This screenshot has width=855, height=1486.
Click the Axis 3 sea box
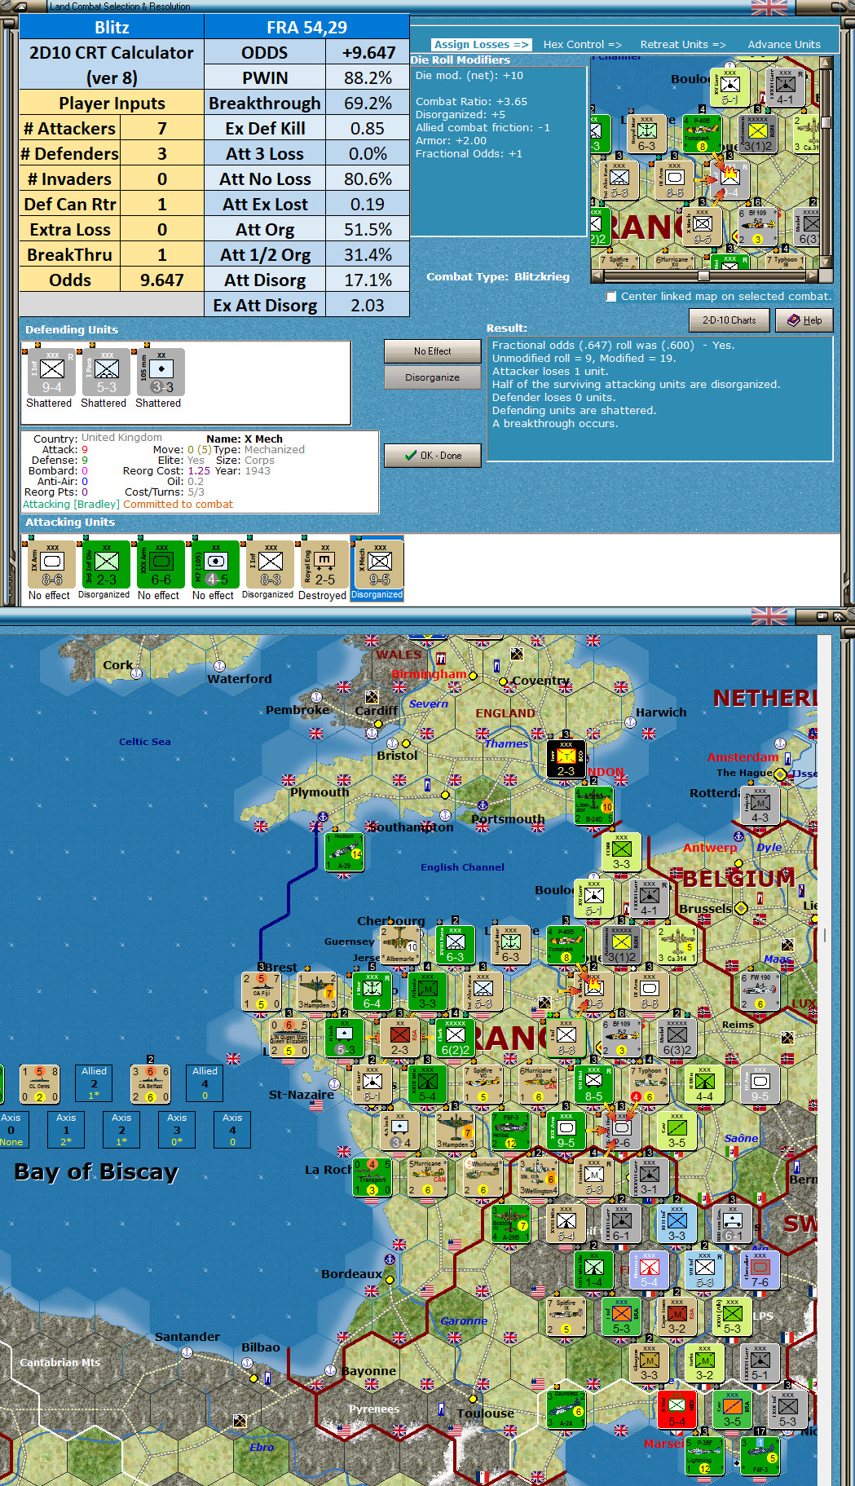tap(178, 1130)
